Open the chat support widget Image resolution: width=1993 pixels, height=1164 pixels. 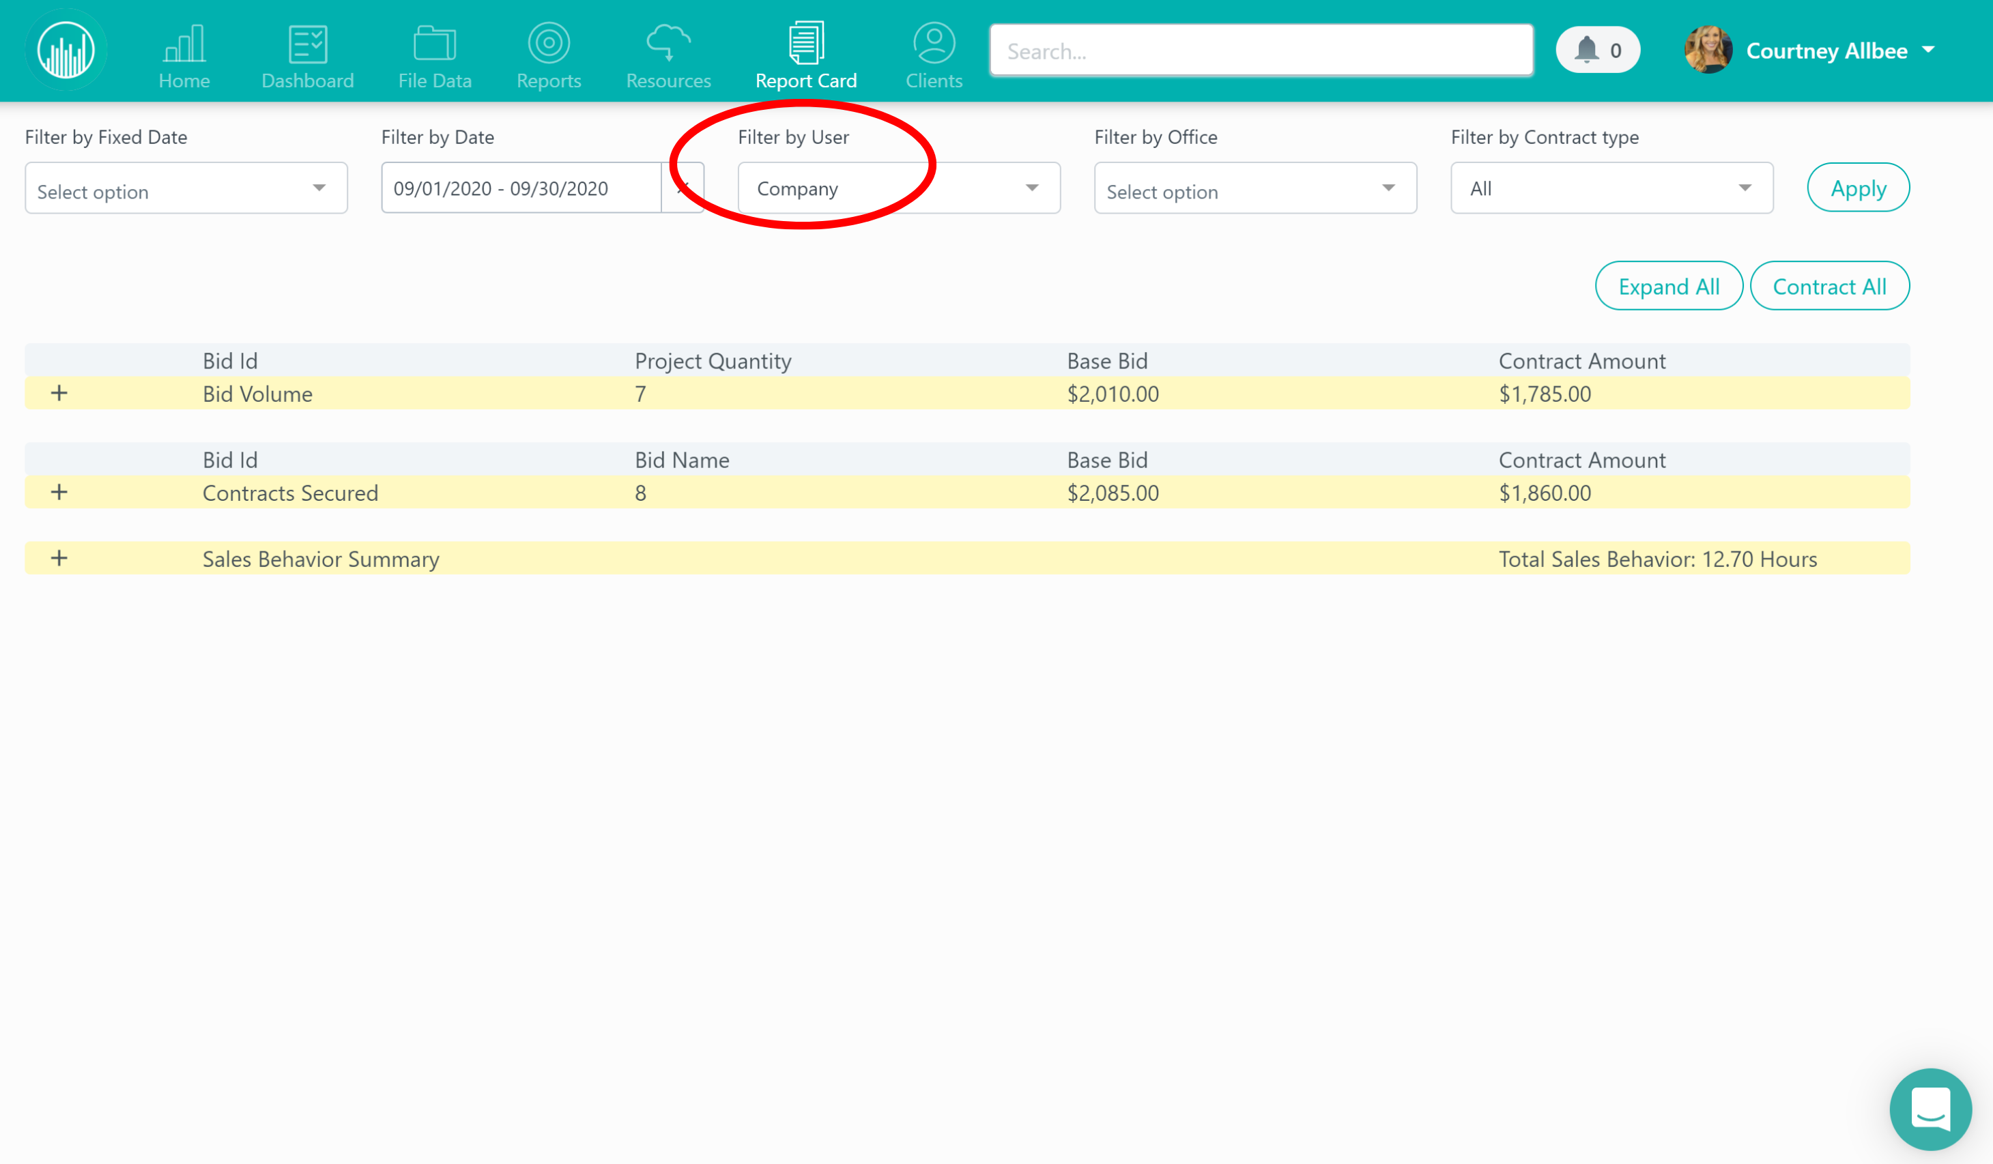[1930, 1109]
